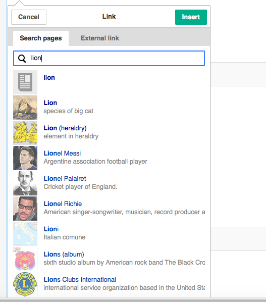Choose 'Lions Clubs International' result title
Image resolution: width=266 pixels, height=302 pixels.
(80, 279)
